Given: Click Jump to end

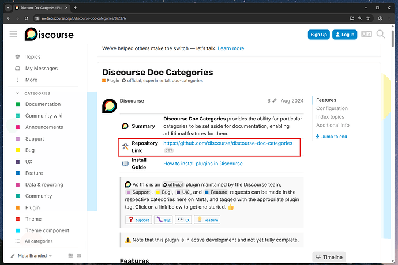Looking at the screenshot, I should coord(331,137).
